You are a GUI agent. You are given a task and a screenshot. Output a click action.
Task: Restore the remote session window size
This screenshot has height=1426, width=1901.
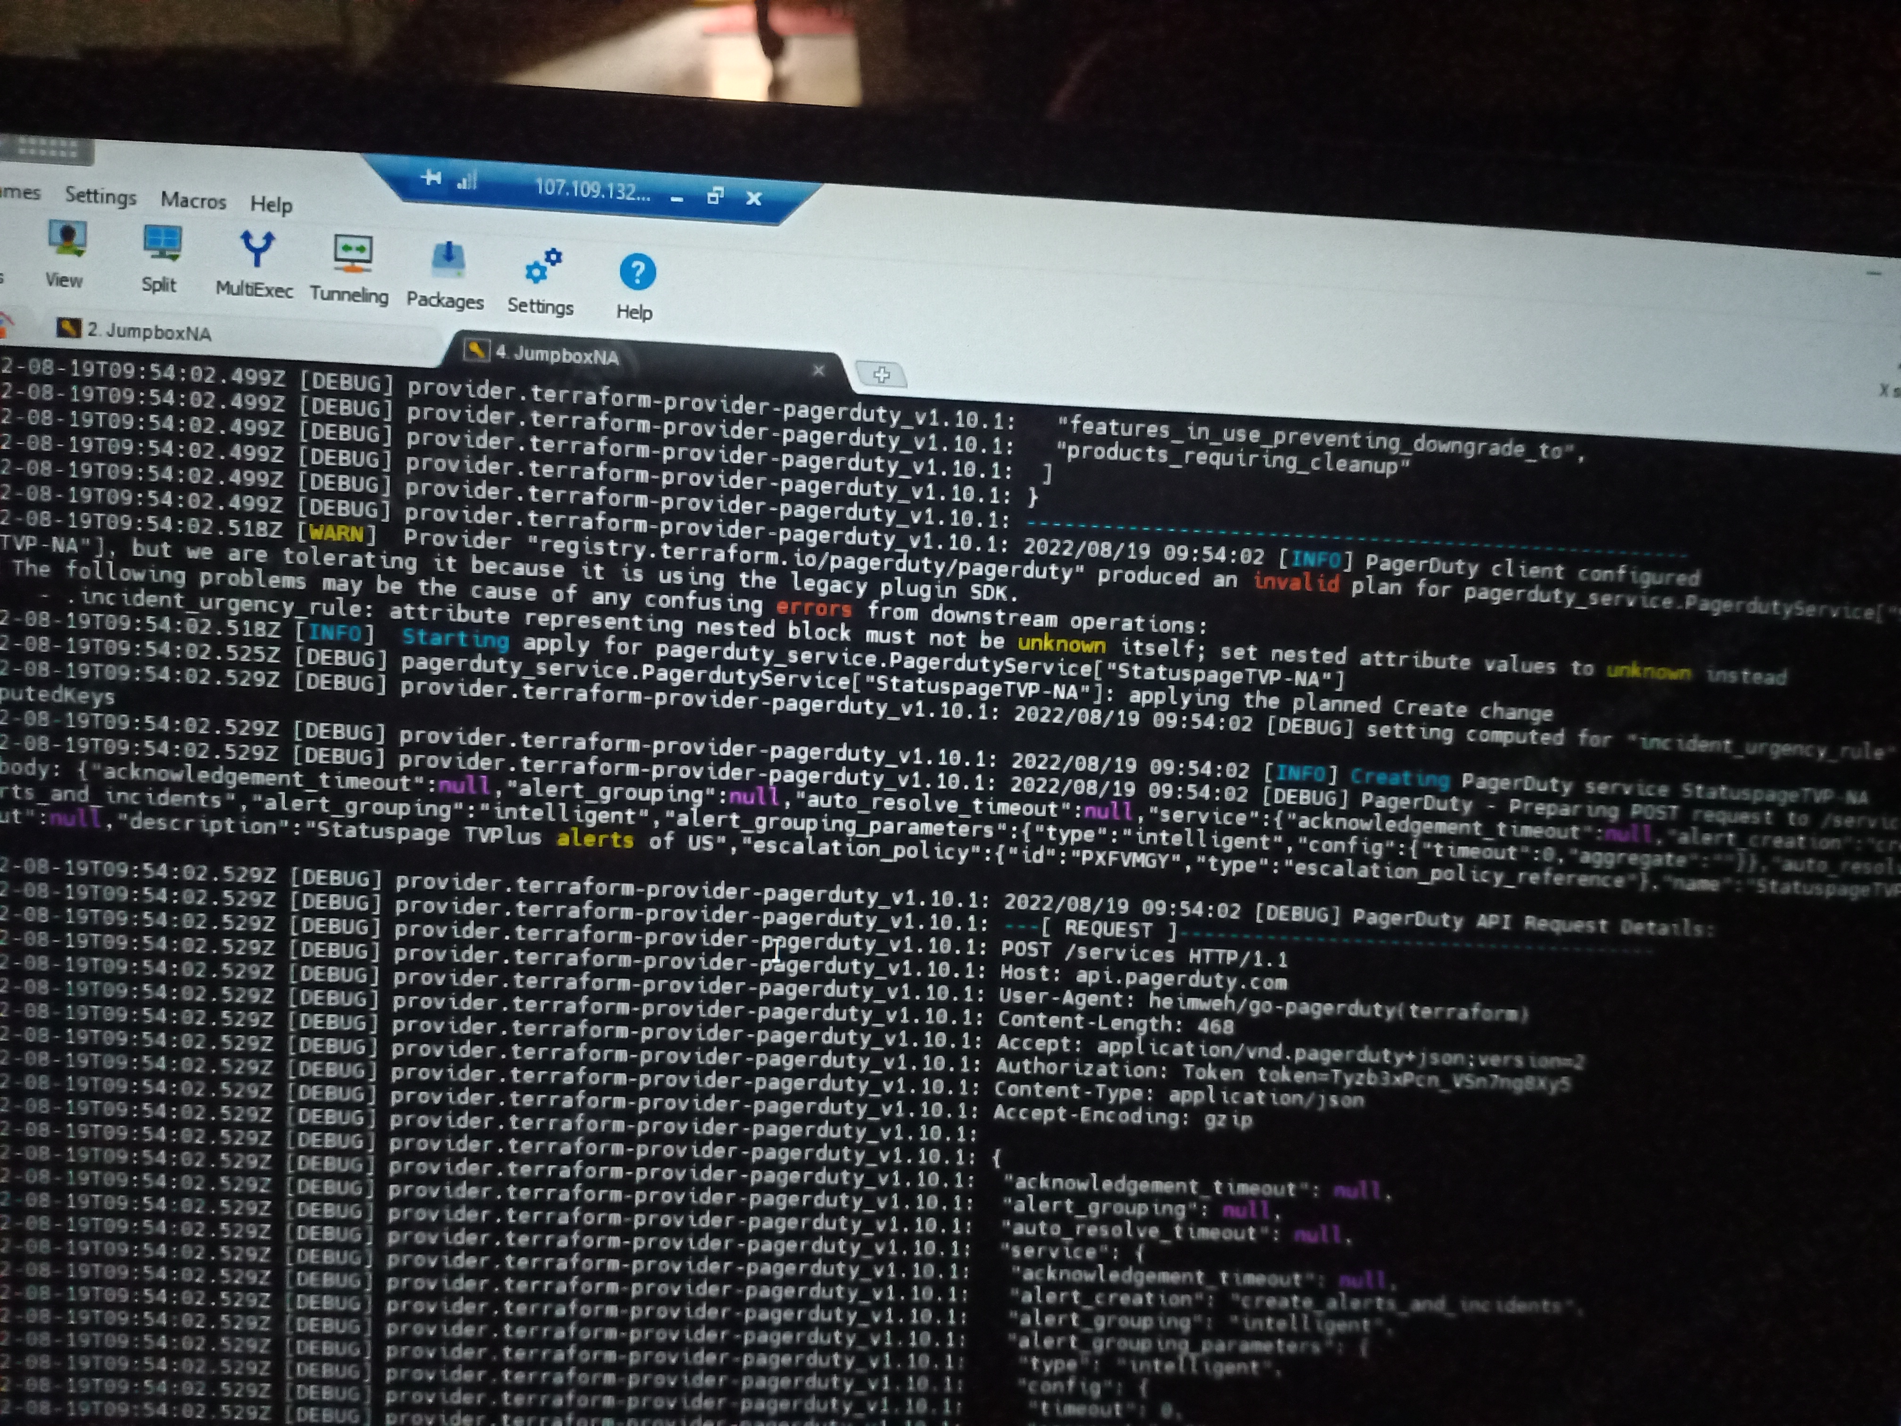715,197
